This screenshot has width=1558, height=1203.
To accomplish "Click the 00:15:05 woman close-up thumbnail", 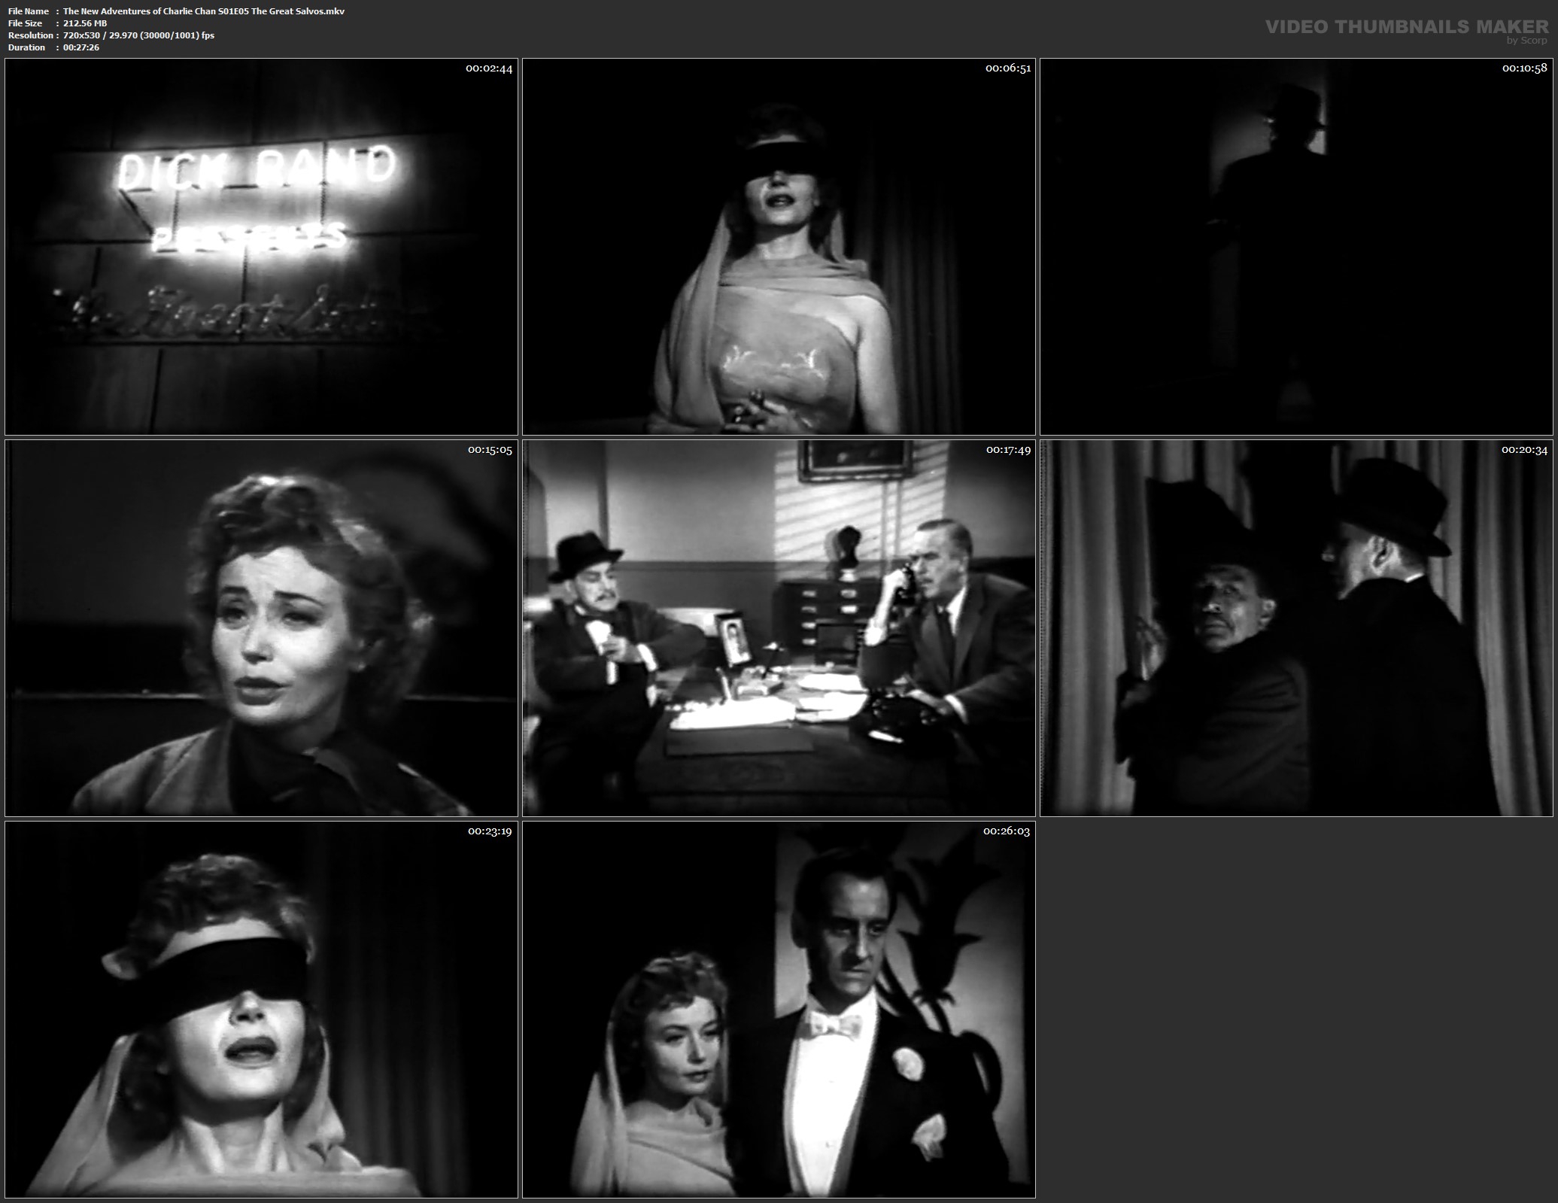I will click(x=261, y=628).
